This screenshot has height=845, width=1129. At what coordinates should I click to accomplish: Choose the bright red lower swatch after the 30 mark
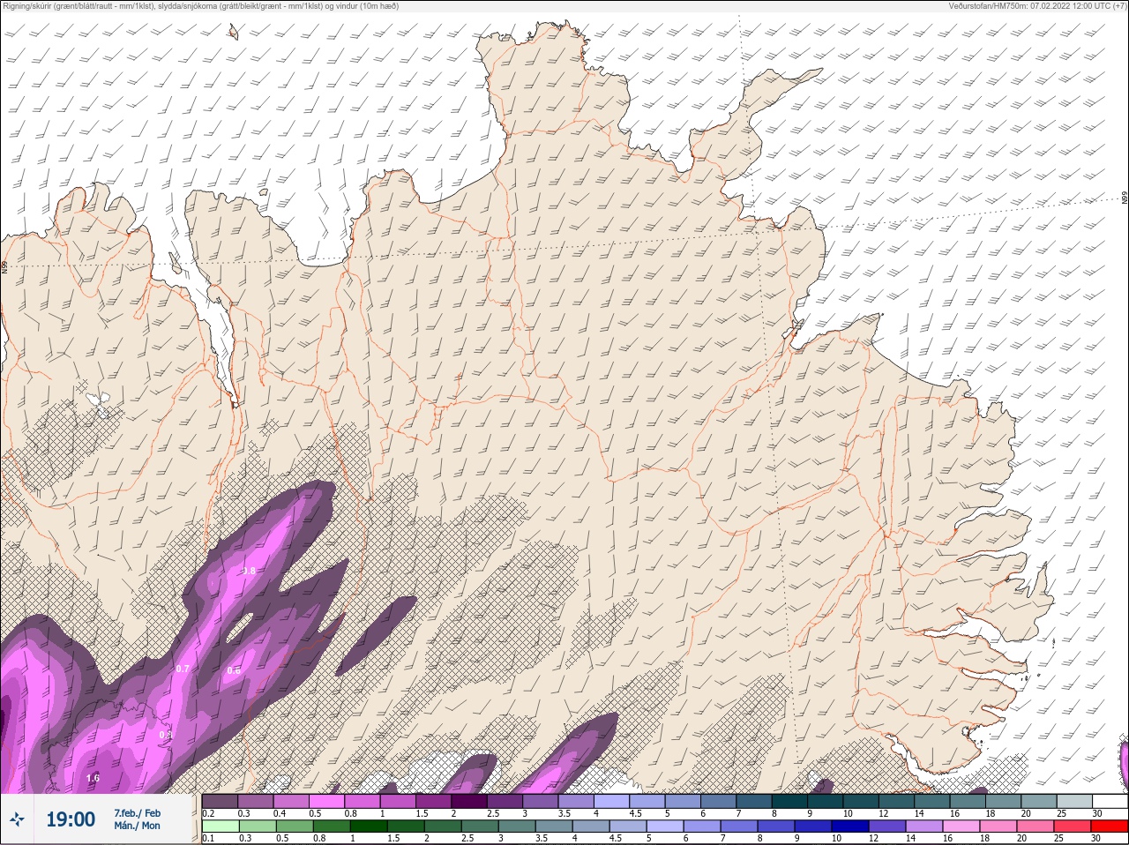[x=1110, y=826]
